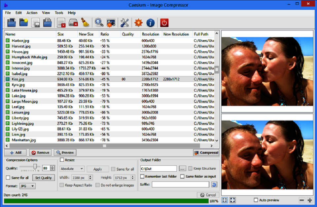This screenshot has width=317, height=207.
Task: Click the Set Quality button
Action: 44,178
